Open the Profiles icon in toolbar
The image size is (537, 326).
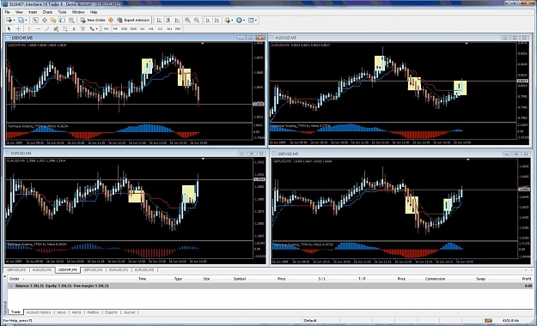tap(21, 21)
